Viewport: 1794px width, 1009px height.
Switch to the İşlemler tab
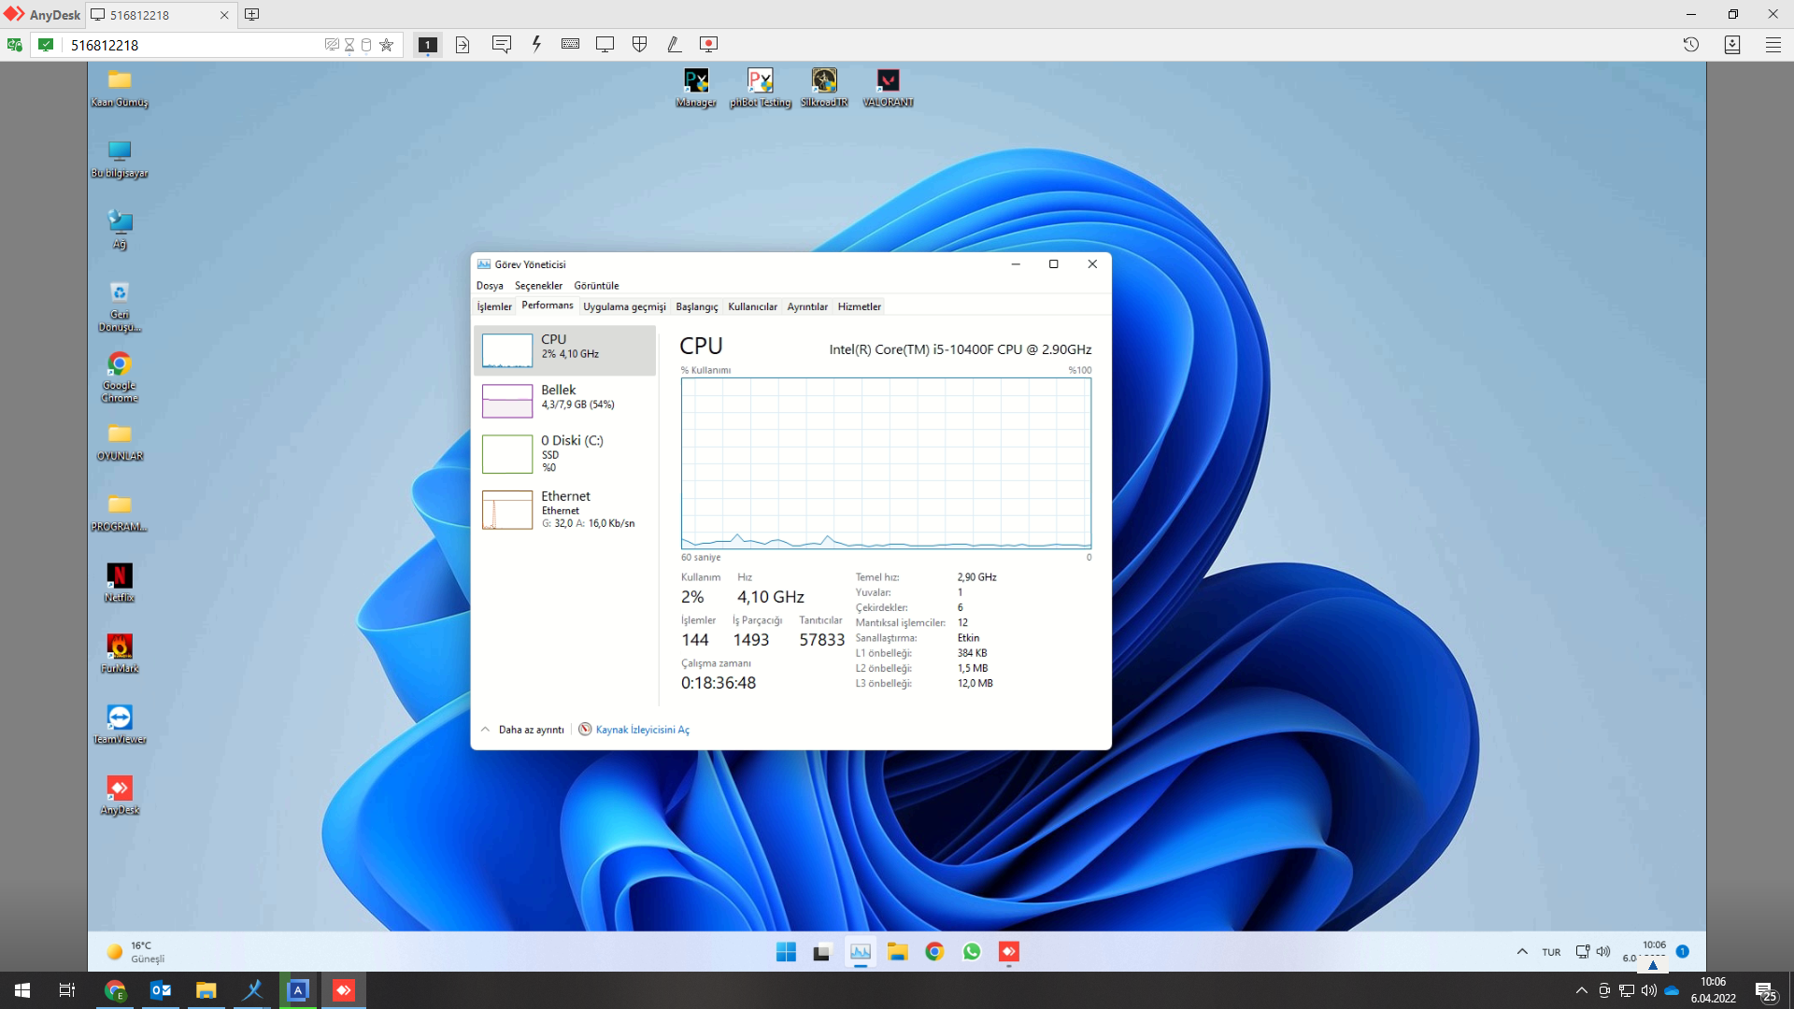coord(494,306)
